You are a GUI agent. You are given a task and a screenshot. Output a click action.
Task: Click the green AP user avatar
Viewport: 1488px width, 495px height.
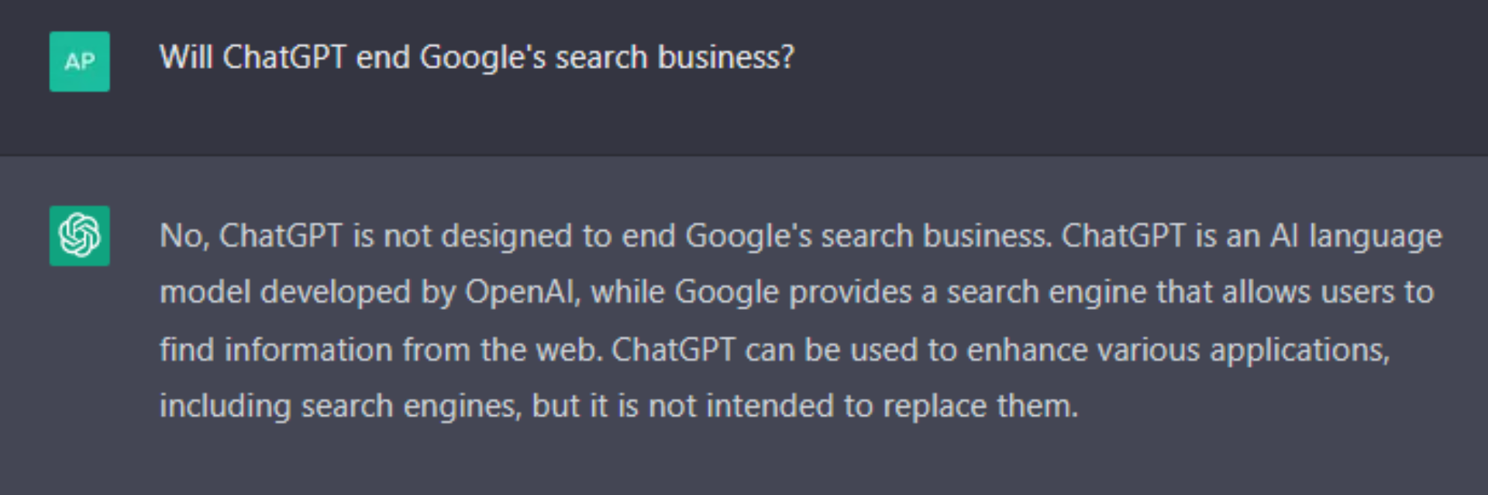point(79,61)
